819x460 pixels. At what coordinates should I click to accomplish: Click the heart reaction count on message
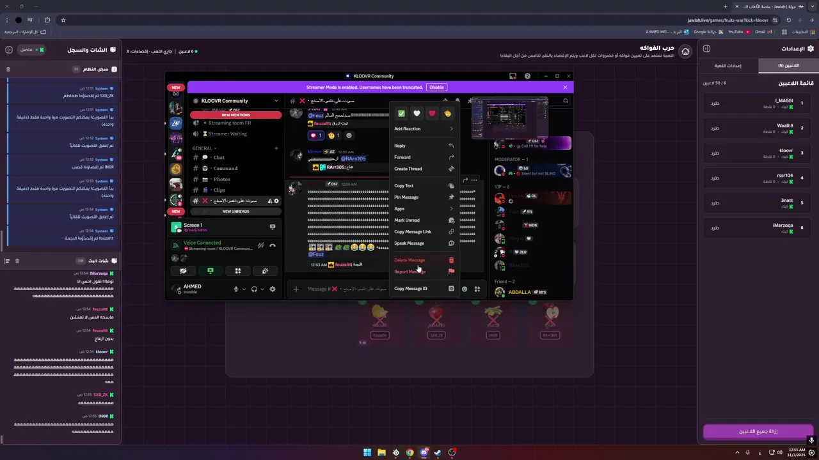(317, 135)
